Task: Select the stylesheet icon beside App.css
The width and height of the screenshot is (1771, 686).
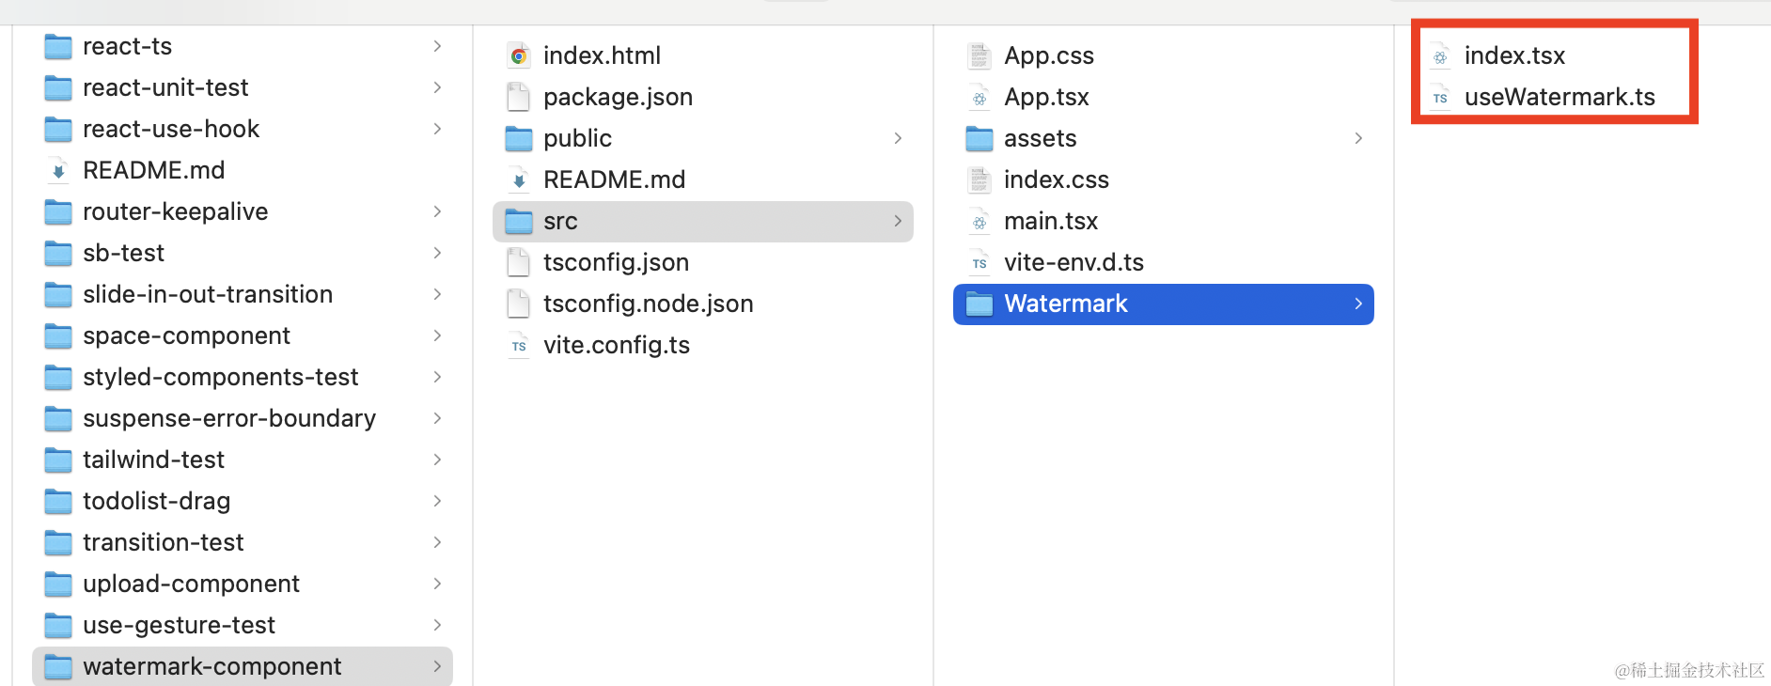Action: coord(980,56)
